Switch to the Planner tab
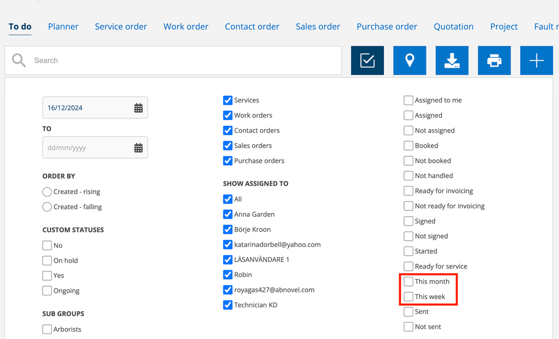The width and height of the screenshot is (559, 339). coord(63,27)
